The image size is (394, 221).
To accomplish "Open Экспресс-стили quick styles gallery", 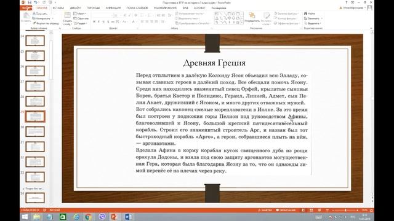I will pyautogui.click(x=266, y=18).
